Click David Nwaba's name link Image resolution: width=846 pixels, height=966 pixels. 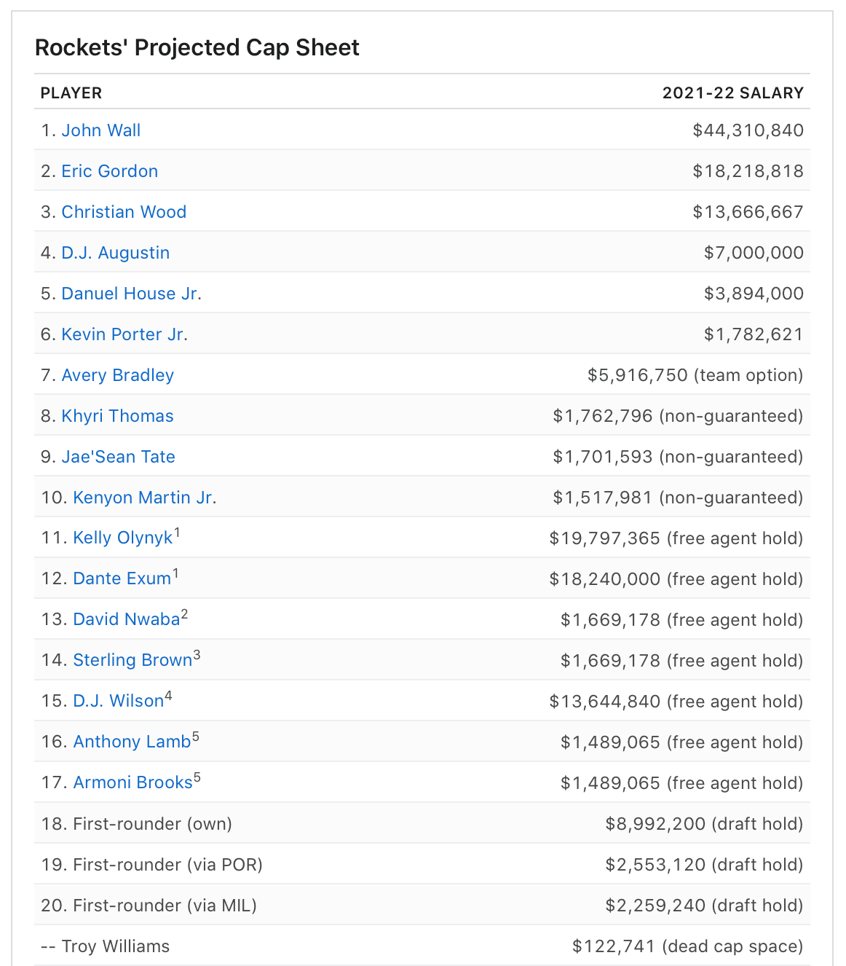[x=127, y=620]
